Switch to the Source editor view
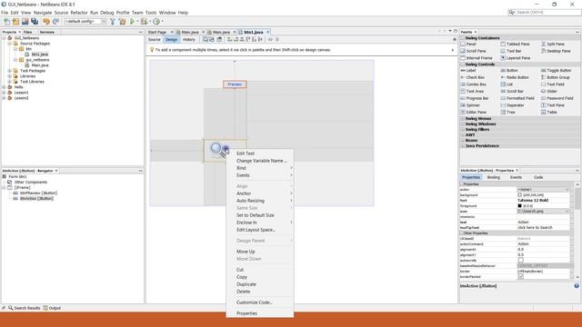 (154, 40)
